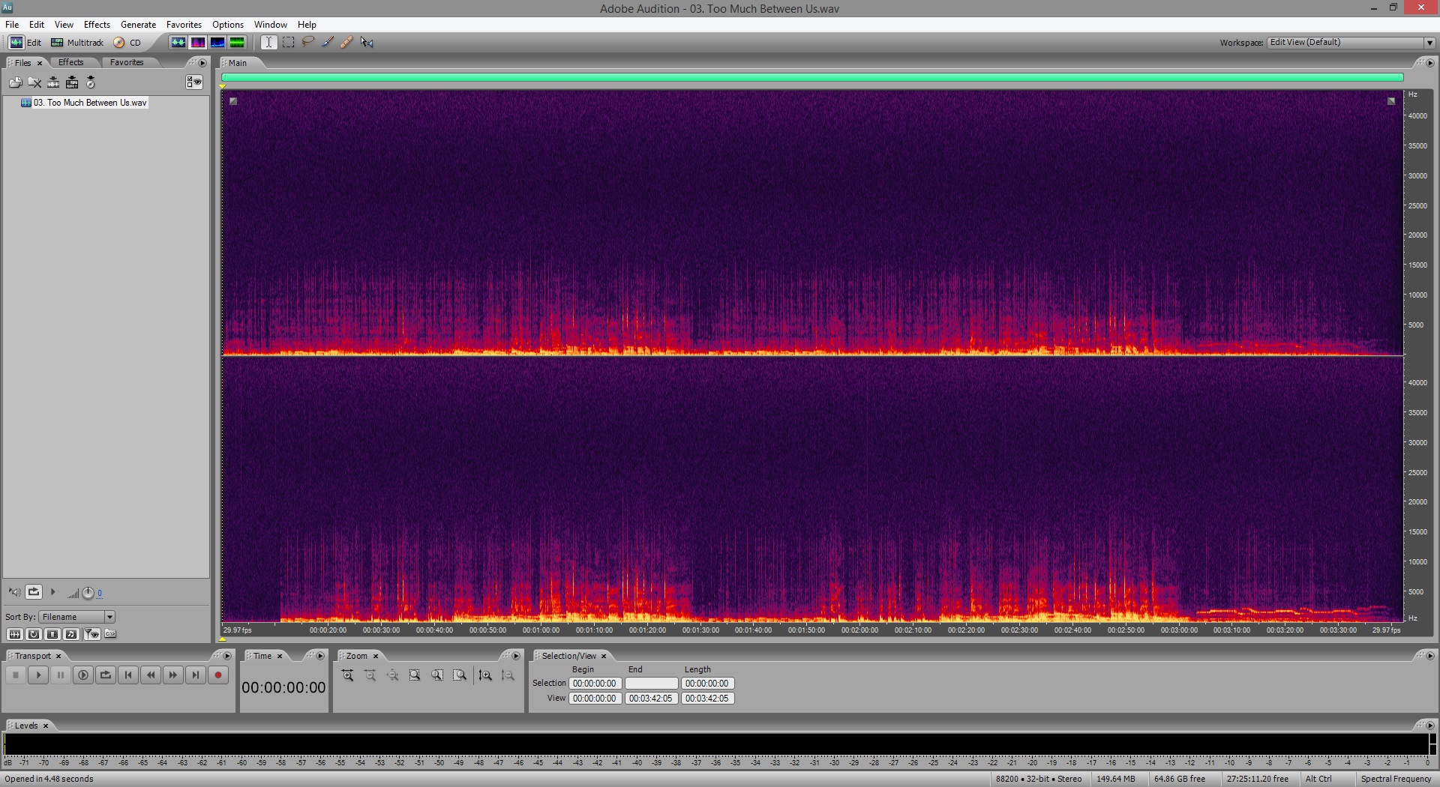This screenshot has height=787, width=1440.
Task: Click the Fast Forward button in Transport
Action: 173,675
